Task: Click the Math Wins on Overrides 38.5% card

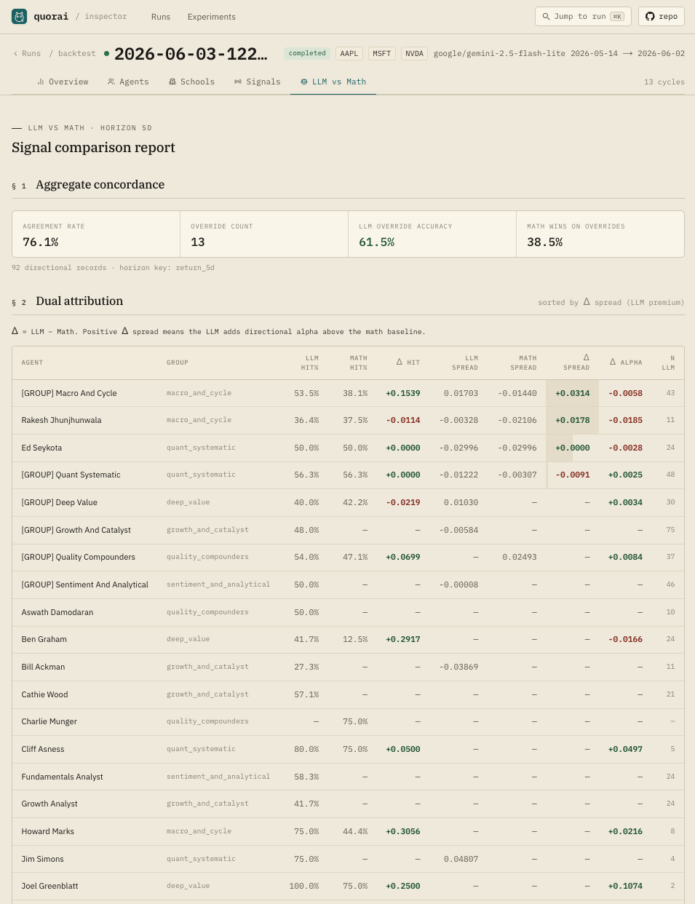Action: (600, 234)
